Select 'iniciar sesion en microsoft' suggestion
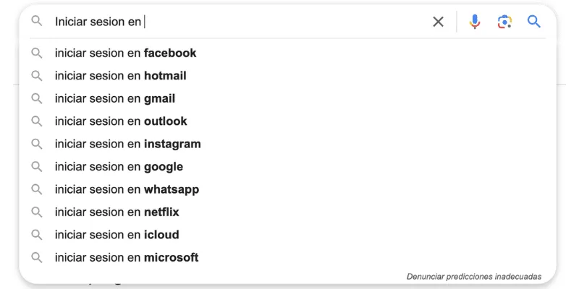The width and height of the screenshot is (579, 289). click(127, 257)
